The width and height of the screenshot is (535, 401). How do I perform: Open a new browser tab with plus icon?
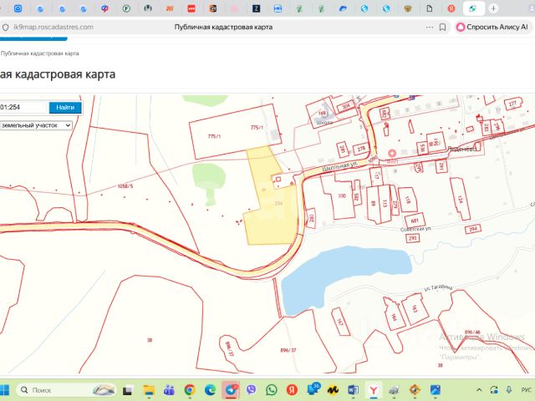tap(493, 8)
